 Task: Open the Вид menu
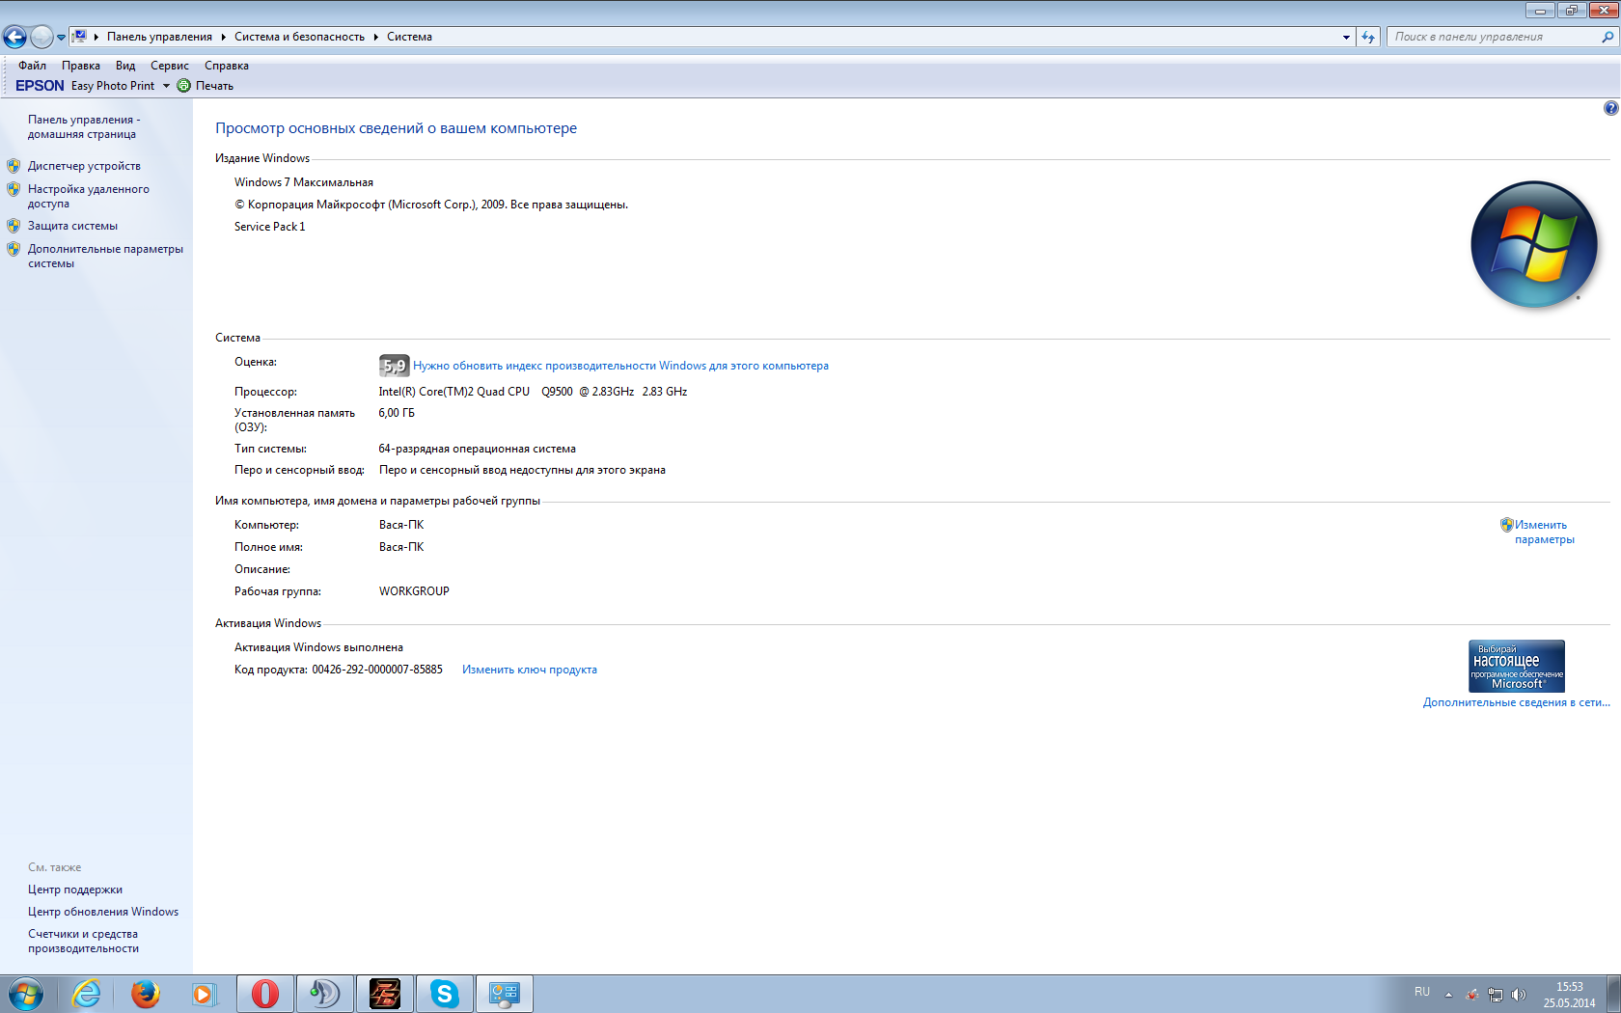coord(125,66)
